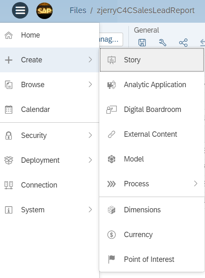Click zjerryC4CSalesLeadReport breadcrumb
Viewport: 205px width, 278px height.
(x=145, y=10)
